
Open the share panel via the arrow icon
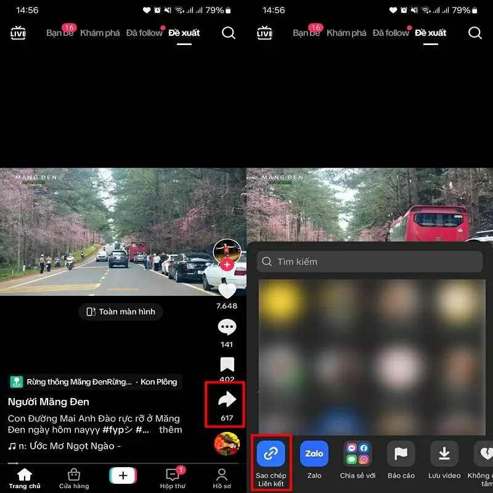(x=227, y=399)
